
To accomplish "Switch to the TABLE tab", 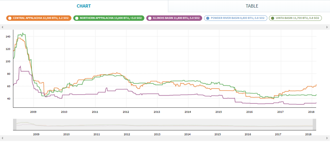I will [x=252, y=6].
